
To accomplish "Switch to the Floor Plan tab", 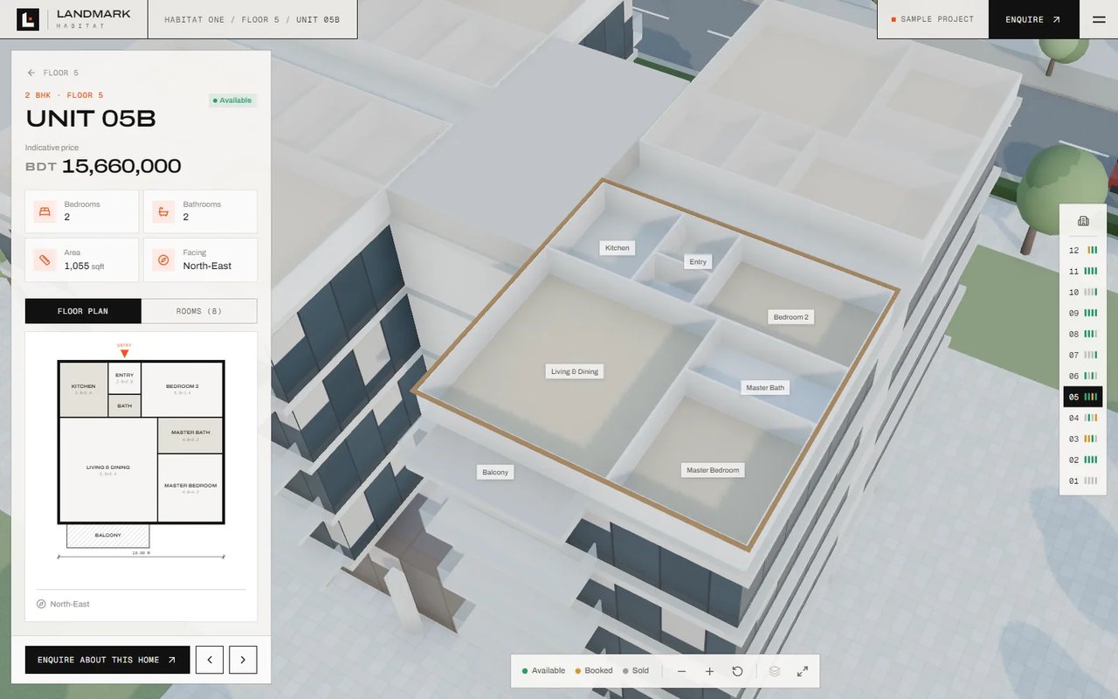I will pos(83,311).
